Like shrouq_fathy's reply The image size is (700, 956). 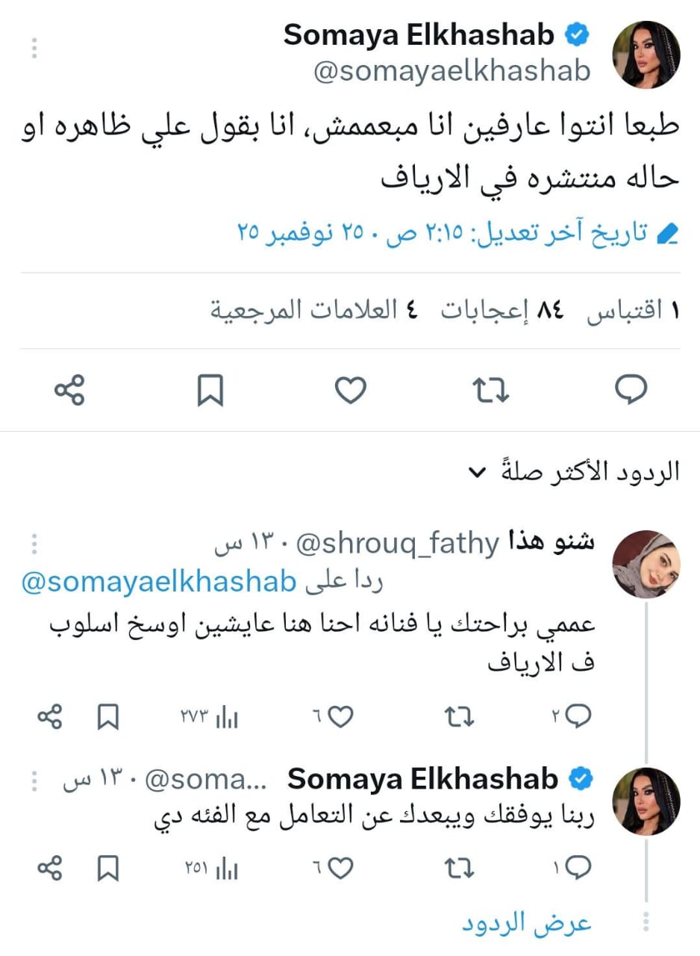[x=340, y=717]
